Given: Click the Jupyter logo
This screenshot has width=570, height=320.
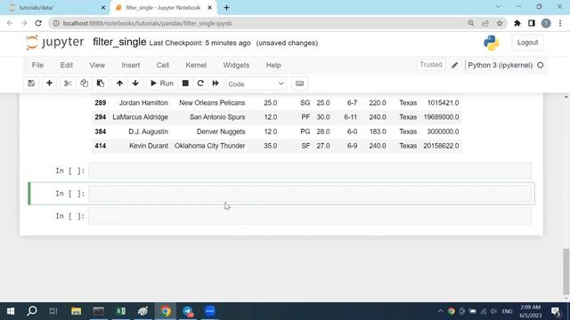Looking at the screenshot, I should click(55, 43).
